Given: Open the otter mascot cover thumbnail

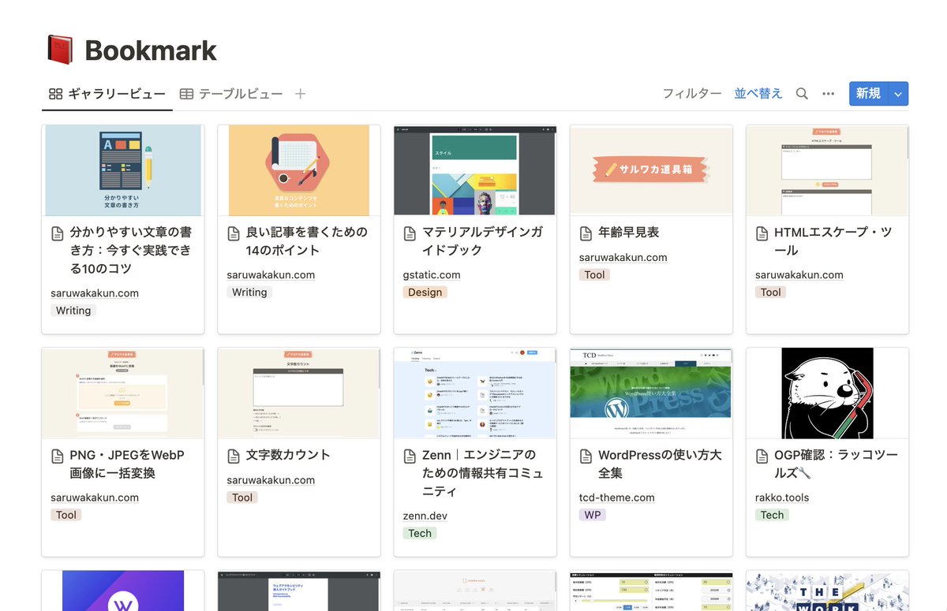Looking at the screenshot, I should pos(827,393).
